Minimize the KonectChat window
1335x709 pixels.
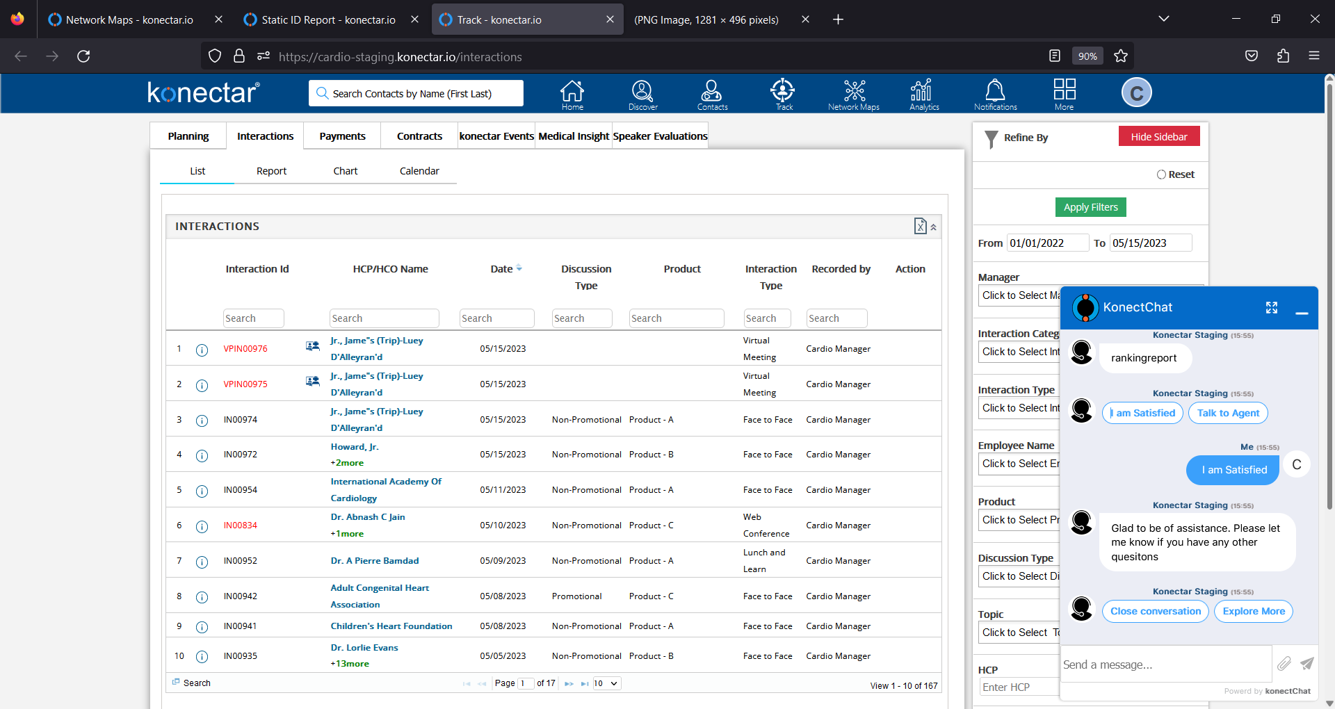point(1302,313)
